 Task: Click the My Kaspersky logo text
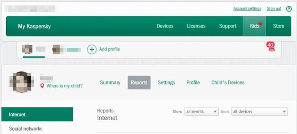pos(34,26)
